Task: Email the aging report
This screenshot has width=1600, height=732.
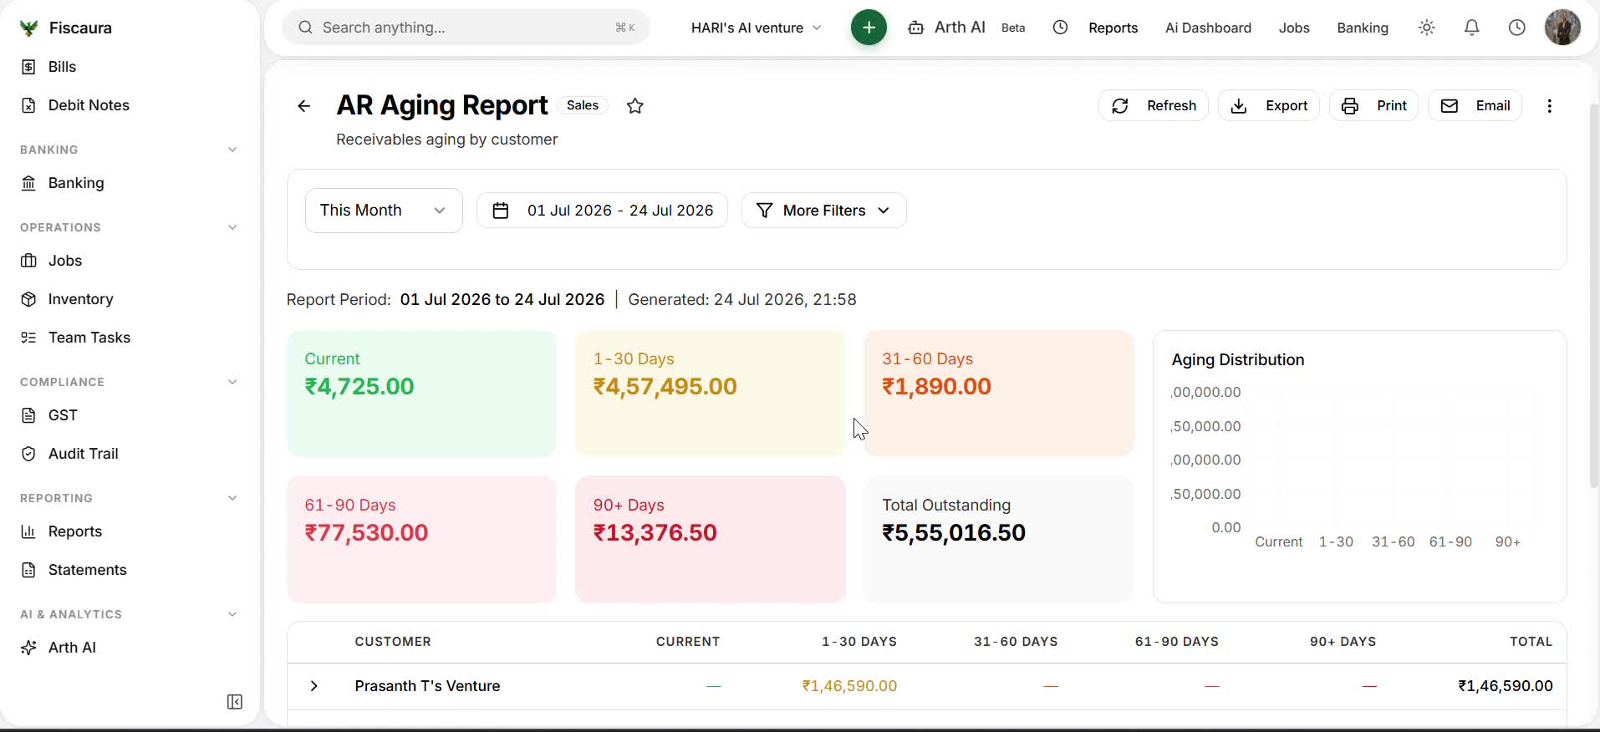Action: point(1475,105)
